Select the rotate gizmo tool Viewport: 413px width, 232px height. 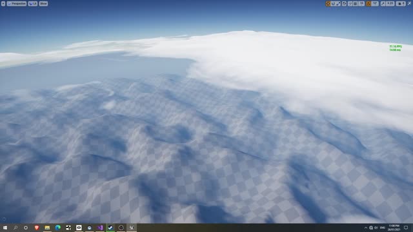click(333, 4)
